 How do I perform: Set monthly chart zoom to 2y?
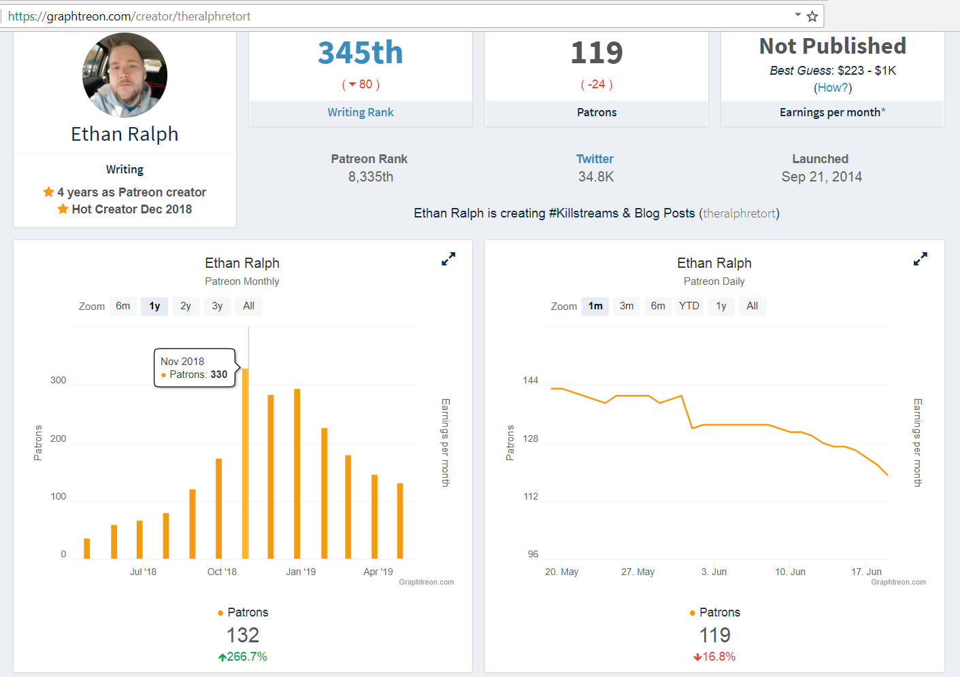[186, 306]
